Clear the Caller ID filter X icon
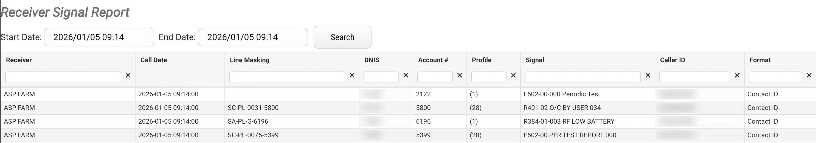The height and width of the screenshot is (143, 816). (x=737, y=75)
